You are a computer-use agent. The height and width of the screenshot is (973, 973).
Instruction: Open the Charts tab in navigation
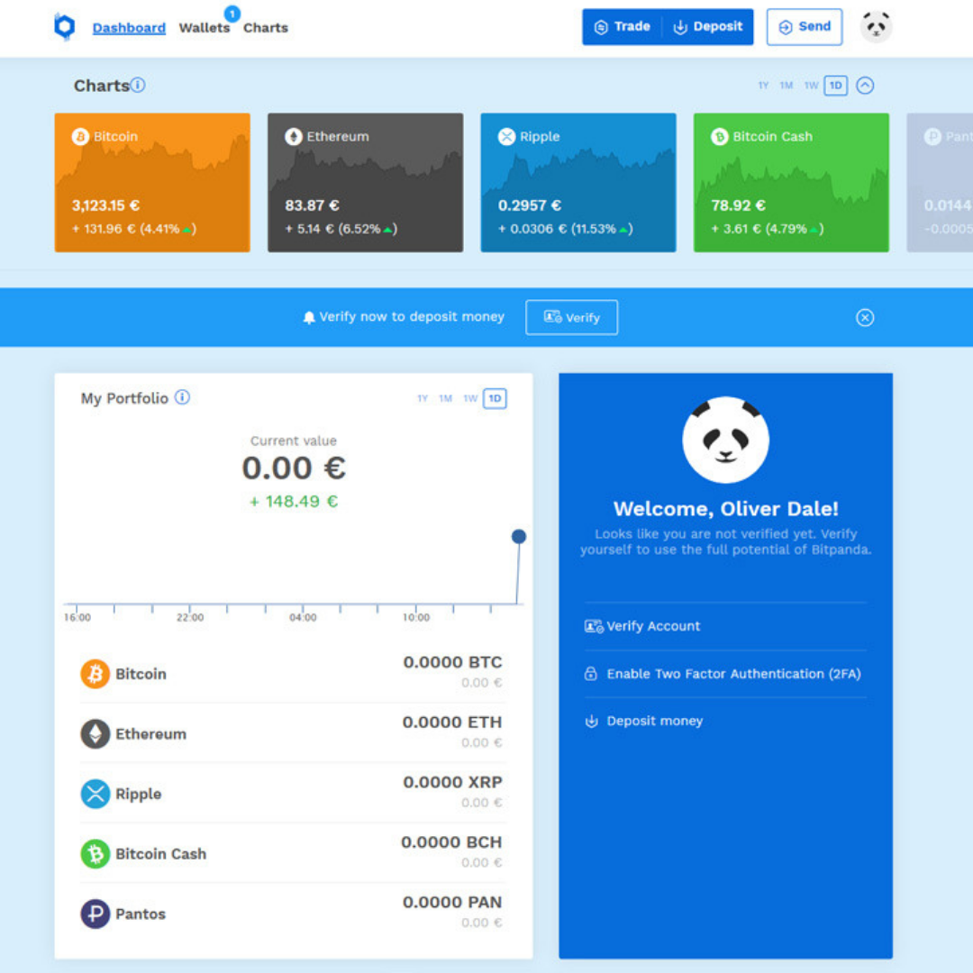[266, 28]
